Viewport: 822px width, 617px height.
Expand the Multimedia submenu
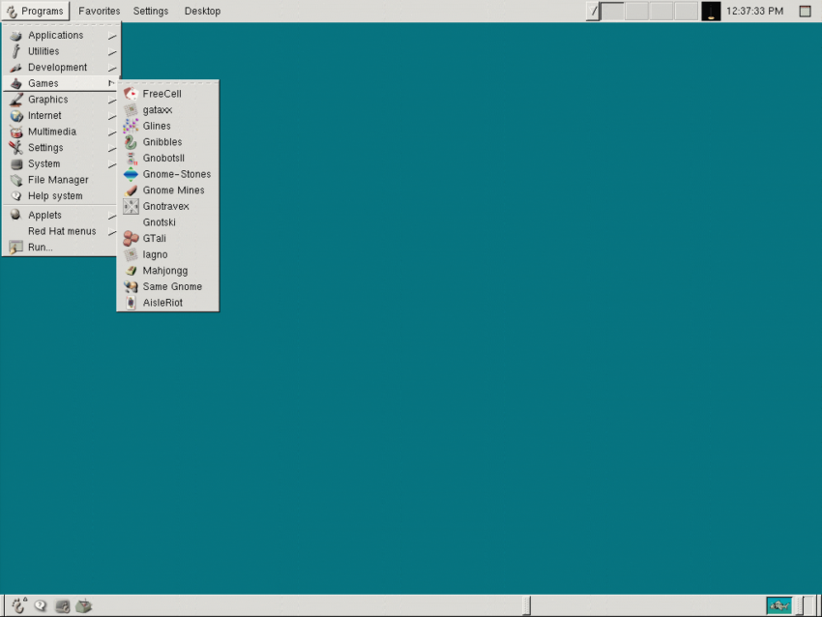click(x=61, y=132)
